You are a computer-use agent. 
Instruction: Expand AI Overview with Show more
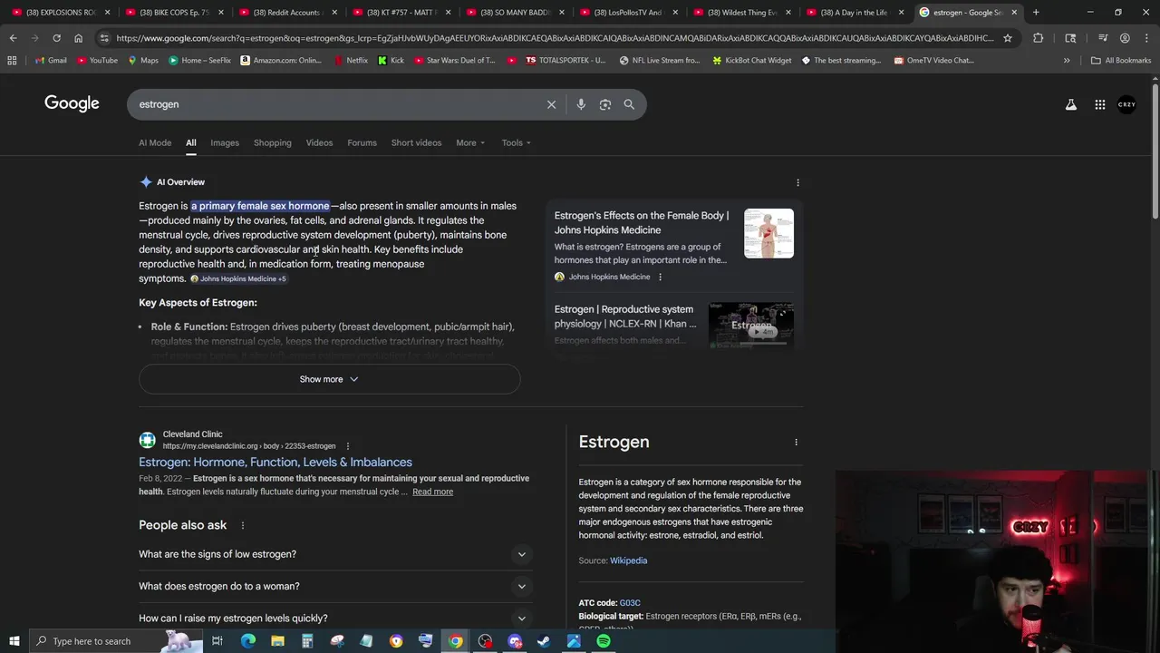329,379
